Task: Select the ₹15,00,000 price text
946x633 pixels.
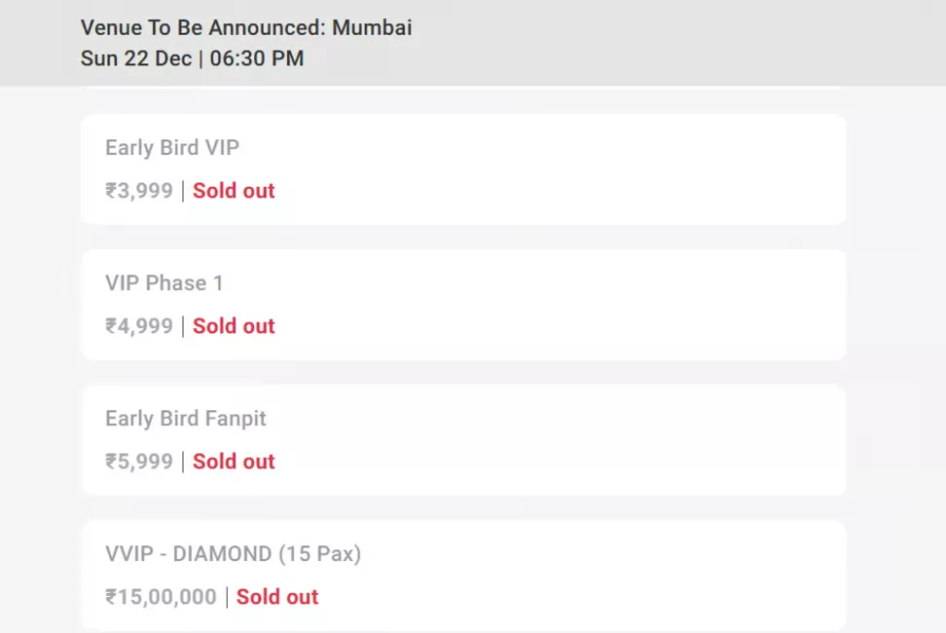Action: pyautogui.click(x=161, y=597)
